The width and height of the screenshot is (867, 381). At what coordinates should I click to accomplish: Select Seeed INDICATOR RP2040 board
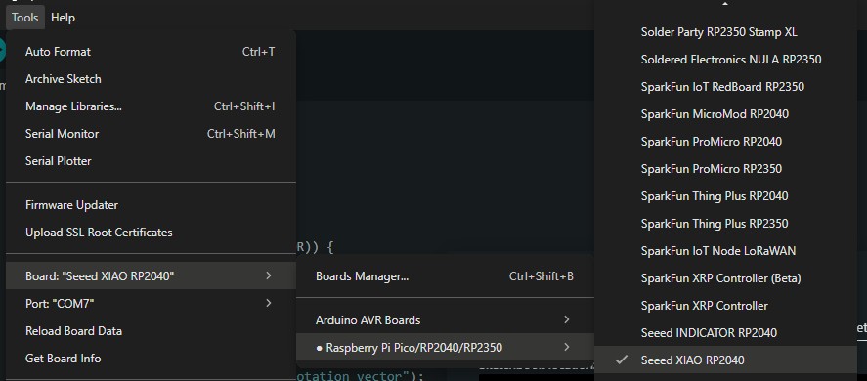725,333
